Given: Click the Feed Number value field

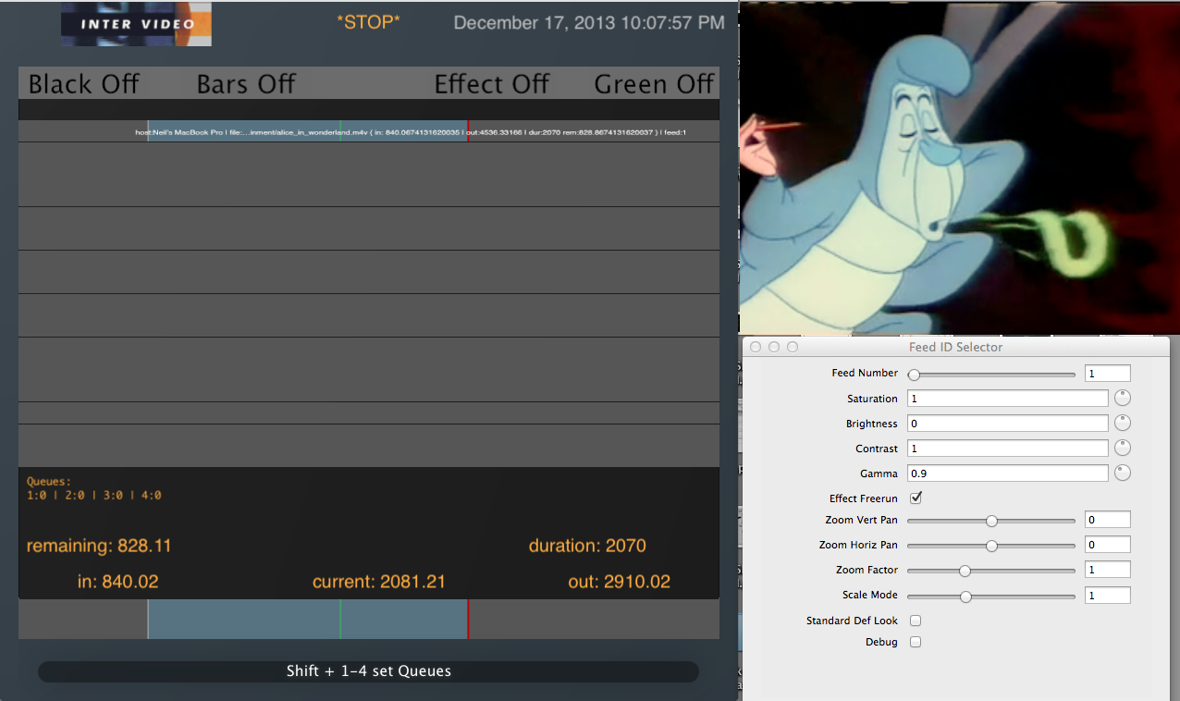Looking at the screenshot, I should point(1108,374).
